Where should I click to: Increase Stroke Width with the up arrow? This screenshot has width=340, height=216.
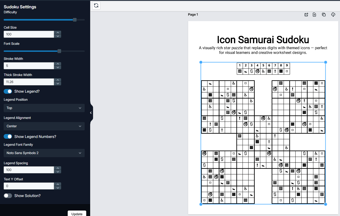tap(57, 64)
